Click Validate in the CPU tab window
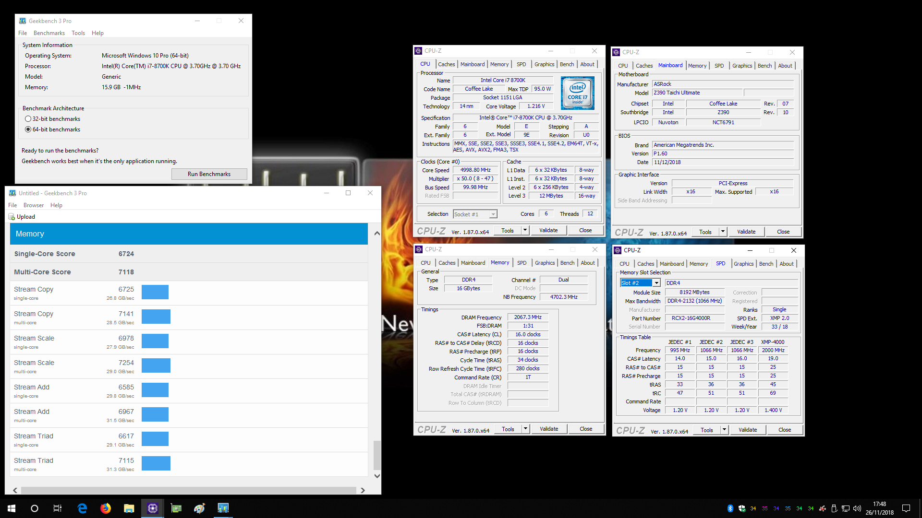 (548, 231)
